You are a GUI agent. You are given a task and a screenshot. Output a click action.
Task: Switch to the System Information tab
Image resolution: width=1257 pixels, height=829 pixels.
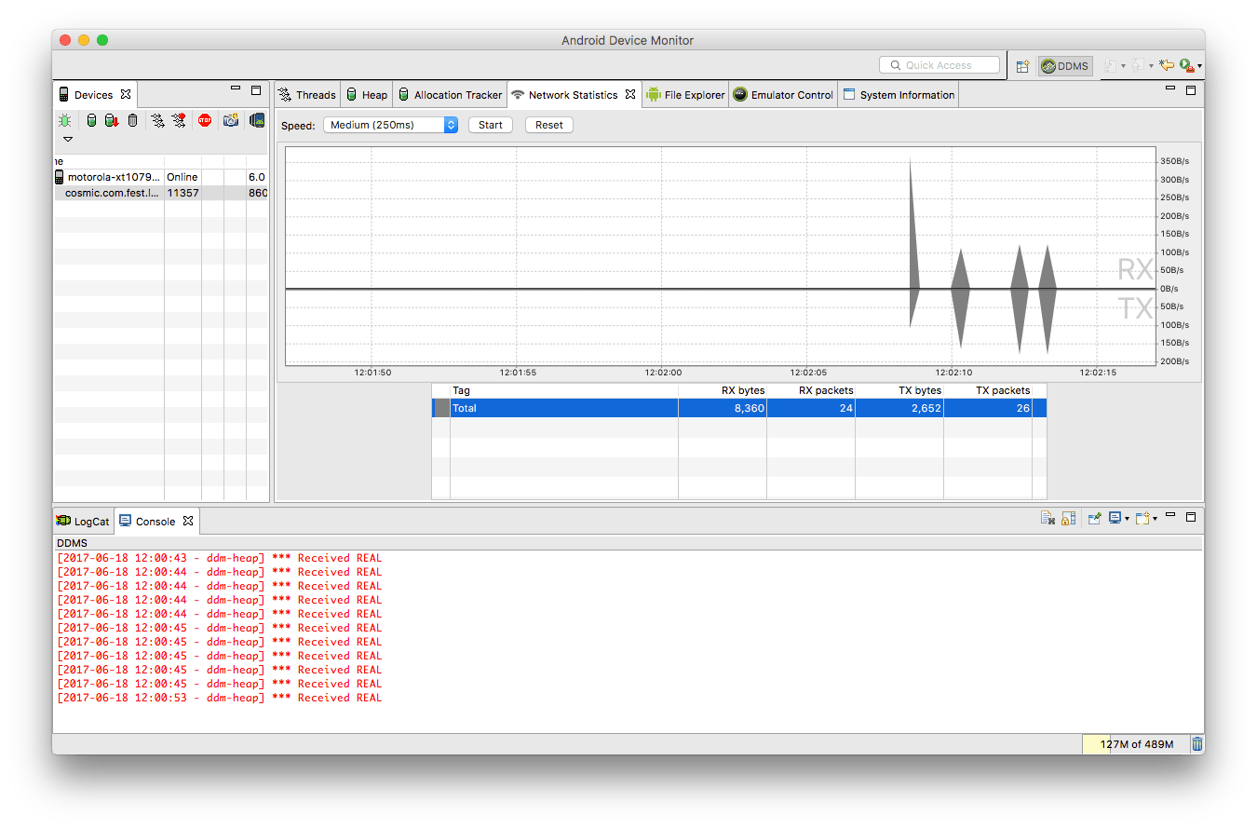point(899,95)
